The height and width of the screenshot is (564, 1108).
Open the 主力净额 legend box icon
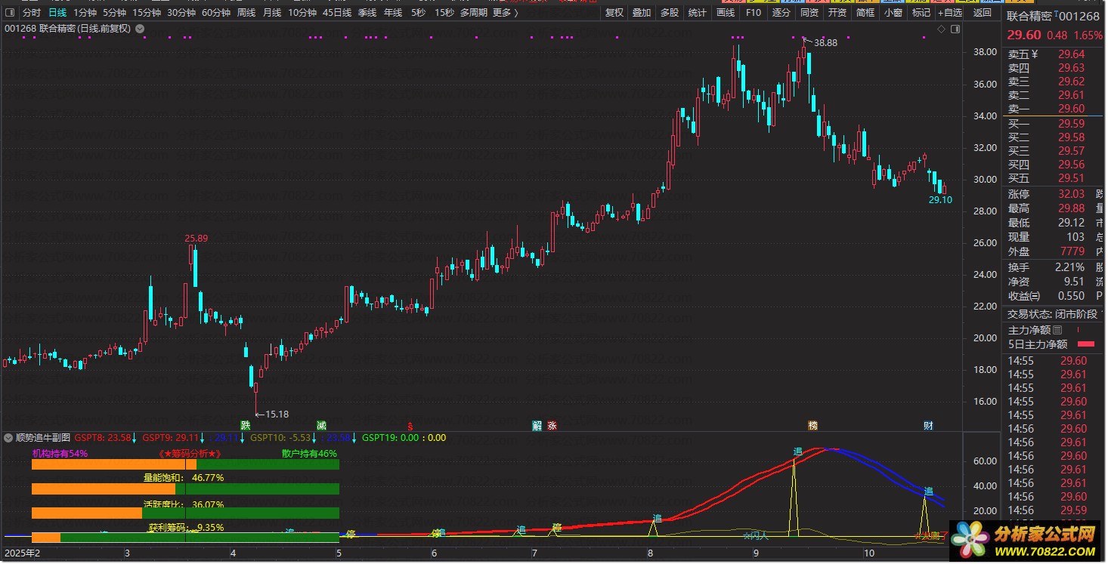tap(1057, 330)
